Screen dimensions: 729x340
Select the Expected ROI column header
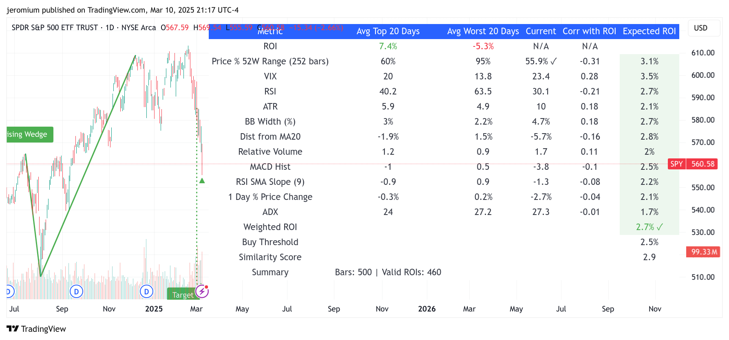tap(649, 31)
